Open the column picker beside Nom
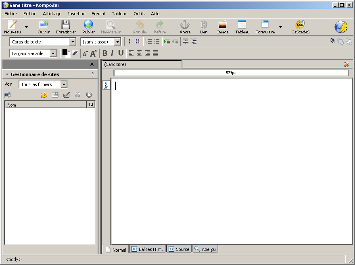355x265 pixels. pyautogui.click(x=91, y=105)
